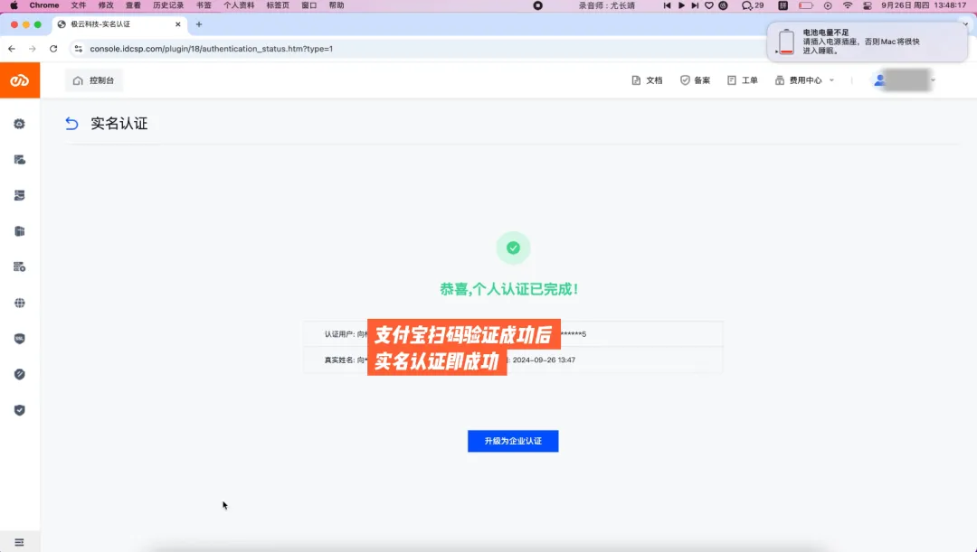Open the 文档 documentation link
This screenshot has height=552, width=977.
[647, 80]
